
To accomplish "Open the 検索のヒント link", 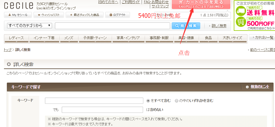I will coord(259,87).
